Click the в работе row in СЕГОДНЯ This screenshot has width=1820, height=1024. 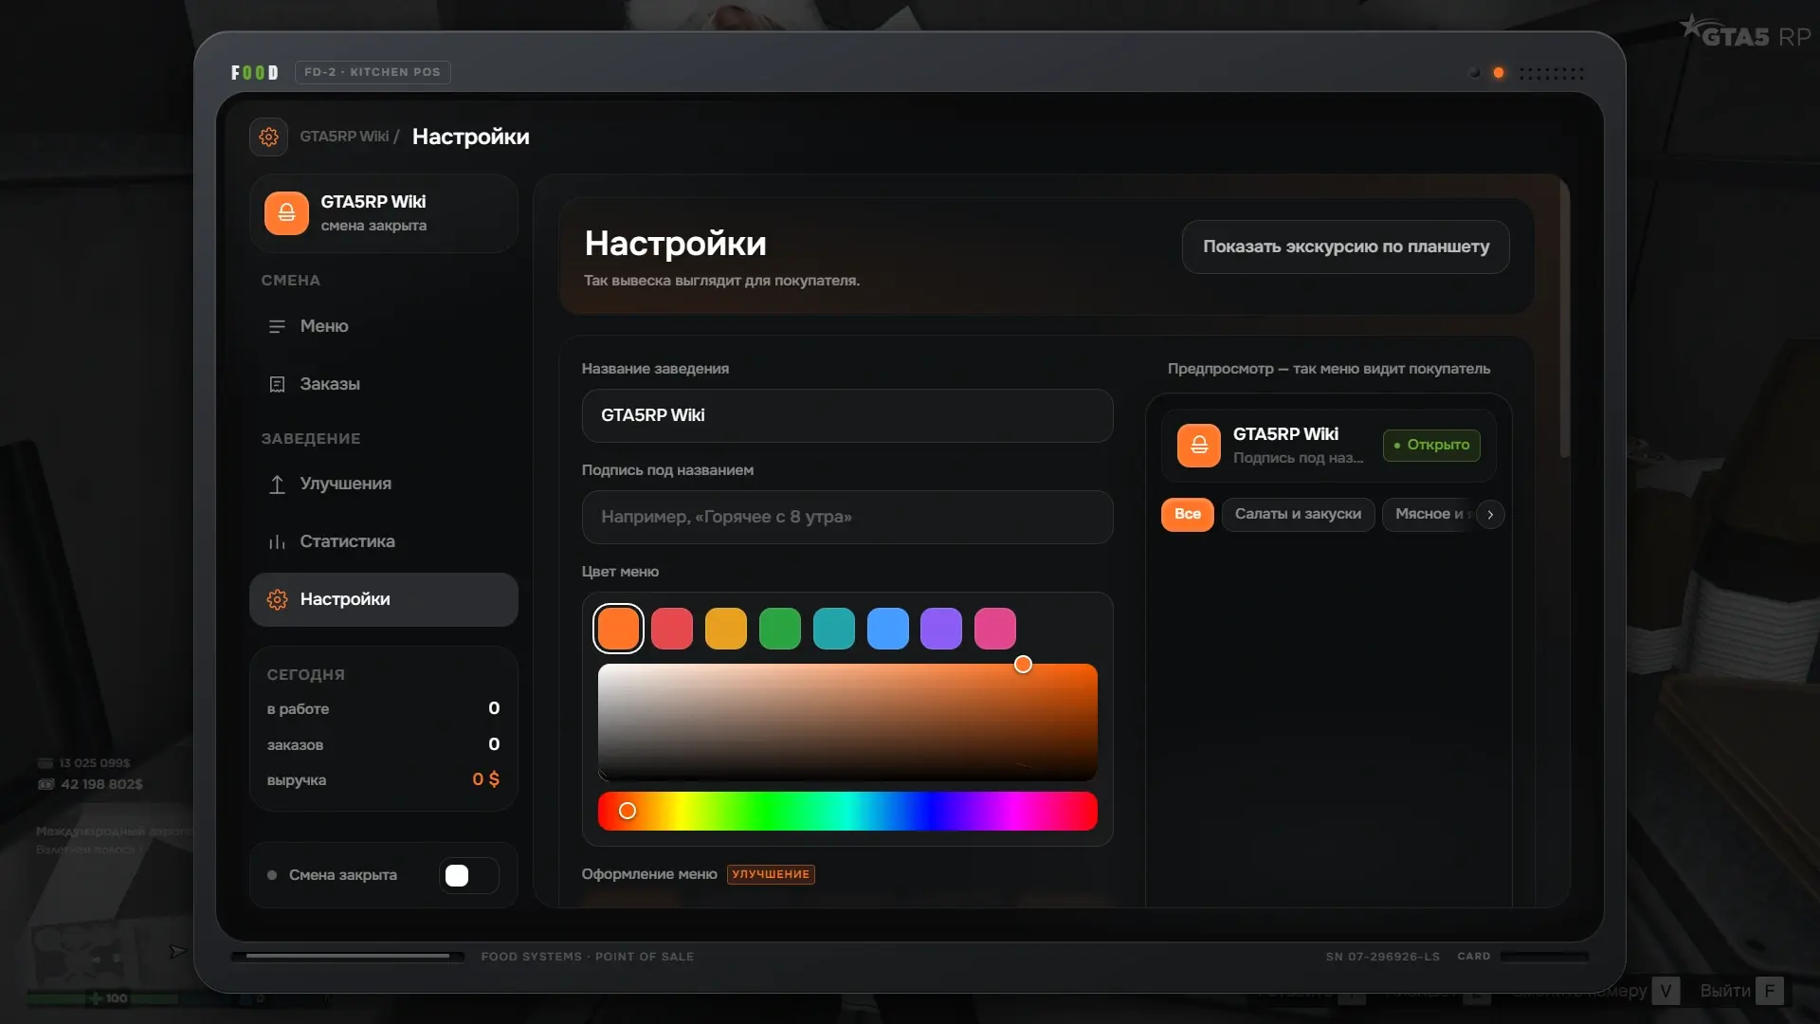384,708
